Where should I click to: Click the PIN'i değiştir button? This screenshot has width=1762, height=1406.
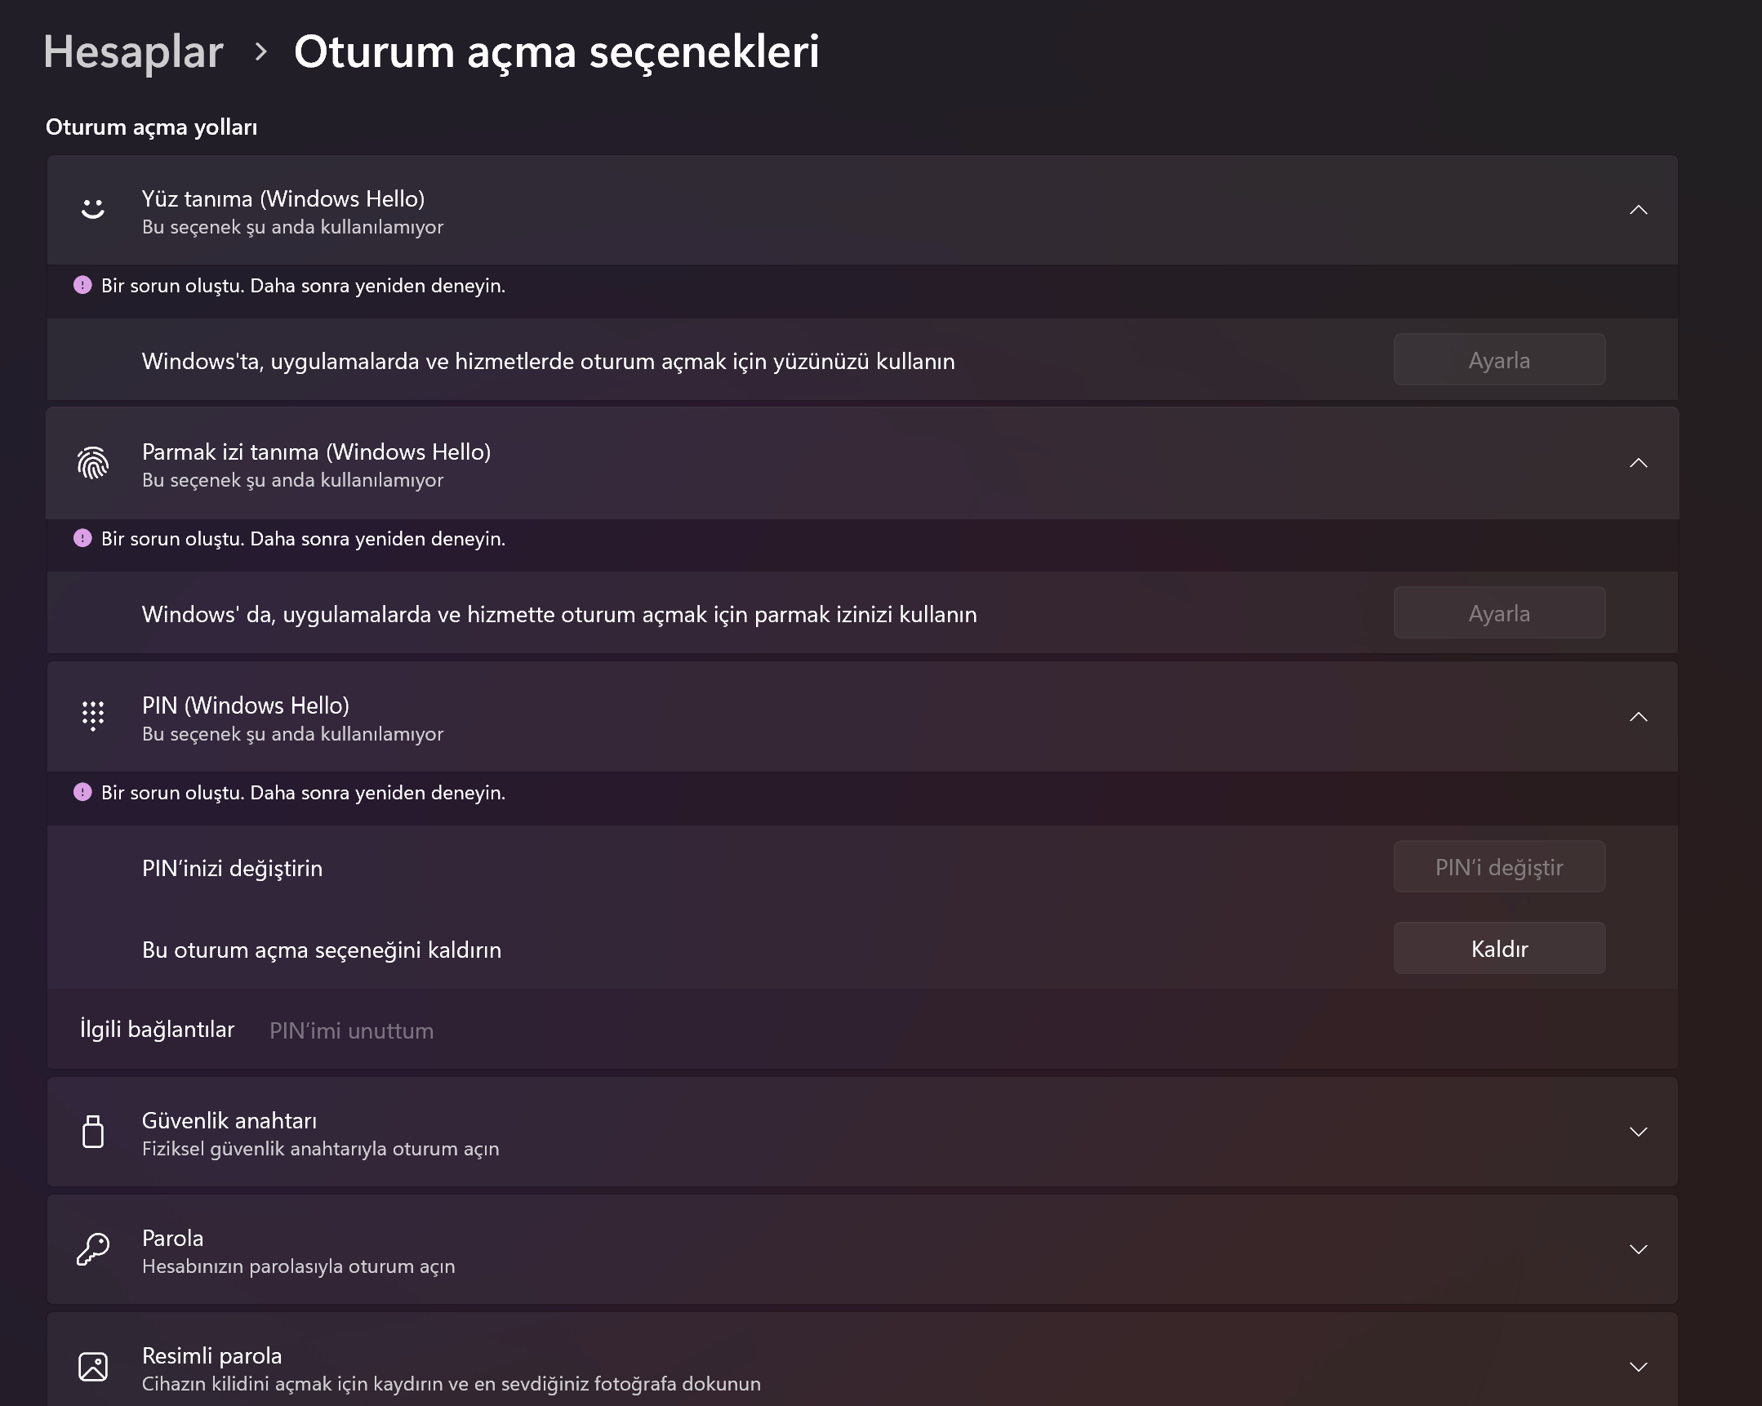coord(1499,866)
